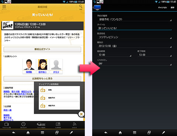Open the RSS-style notifications tab in the bottom bar
Screen dimensions: 177x136
74,125
